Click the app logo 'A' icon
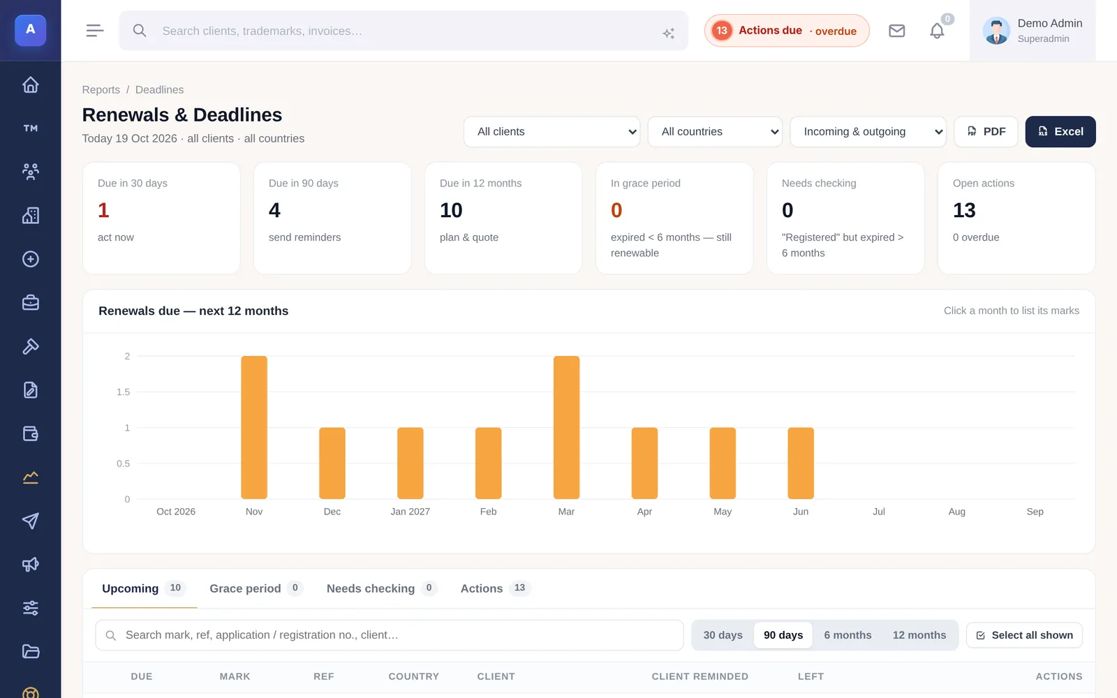Image resolution: width=1117 pixels, height=698 pixels. pyautogui.click(x=30, y=30)
